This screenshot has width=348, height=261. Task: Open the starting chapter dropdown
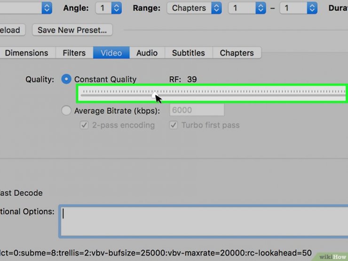pos(247,8)
